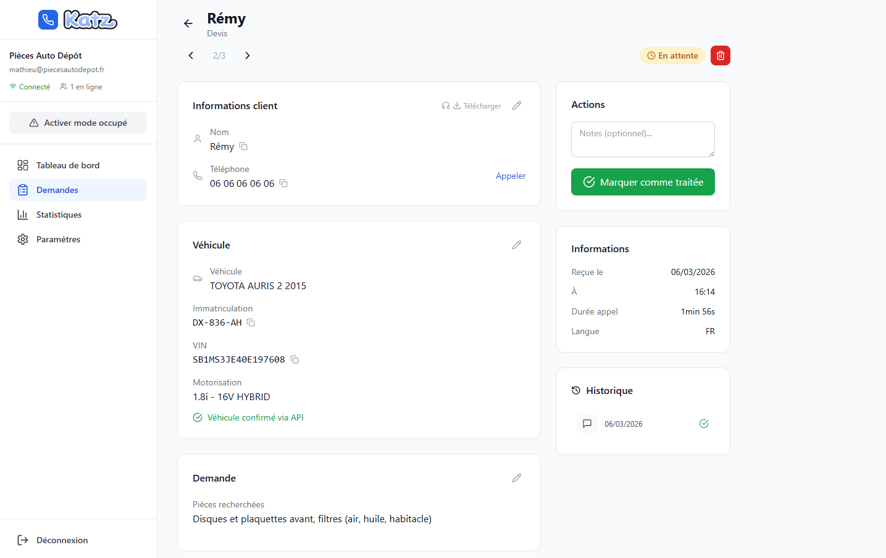Open Tableau de bord in sidebar
886x558 pixels.
point(67,165)
